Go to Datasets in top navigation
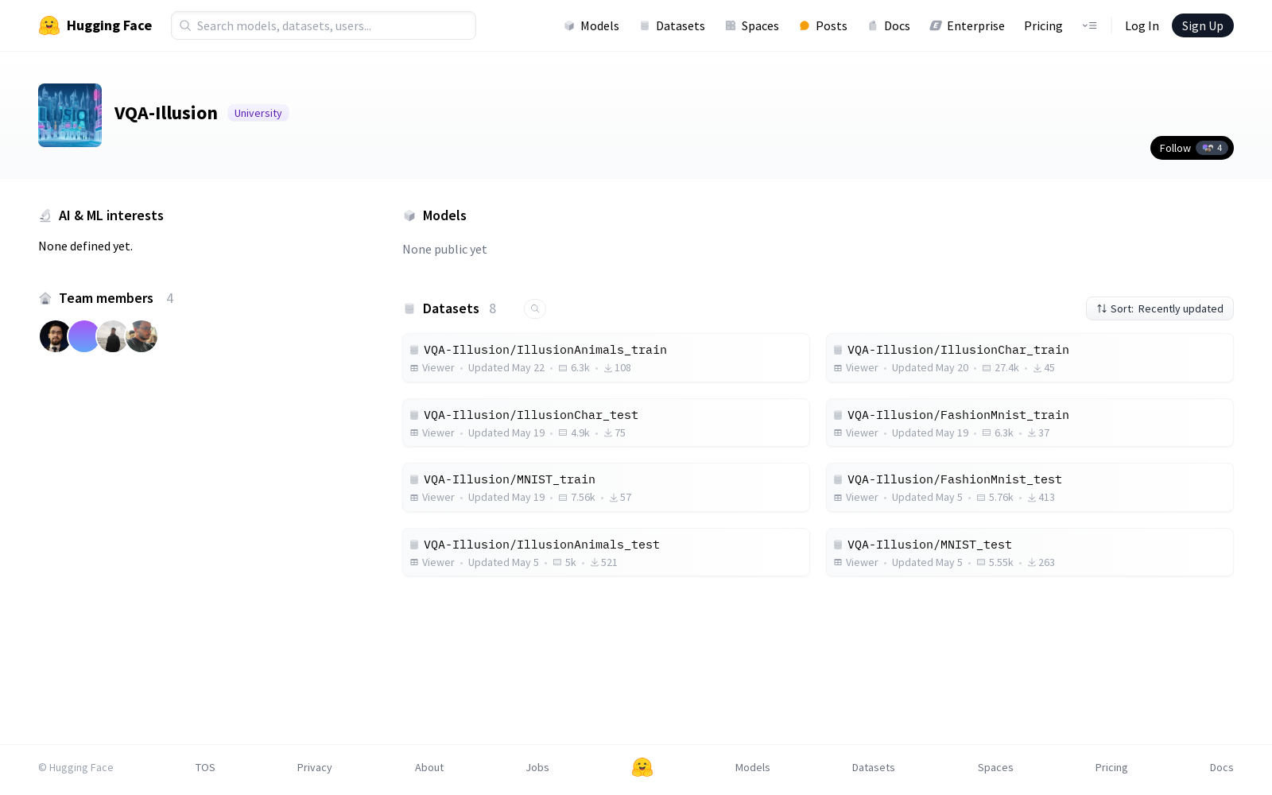Viewport: 1272px width, 795px height. point(672,25)
